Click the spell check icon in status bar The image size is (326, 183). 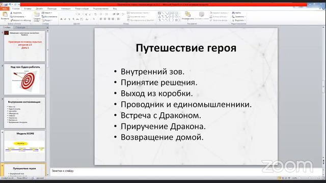pyautogui.click(x=33, y=178)
